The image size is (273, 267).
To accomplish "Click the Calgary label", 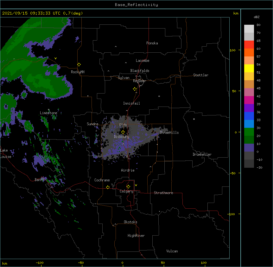I will (x=127, y=191).
